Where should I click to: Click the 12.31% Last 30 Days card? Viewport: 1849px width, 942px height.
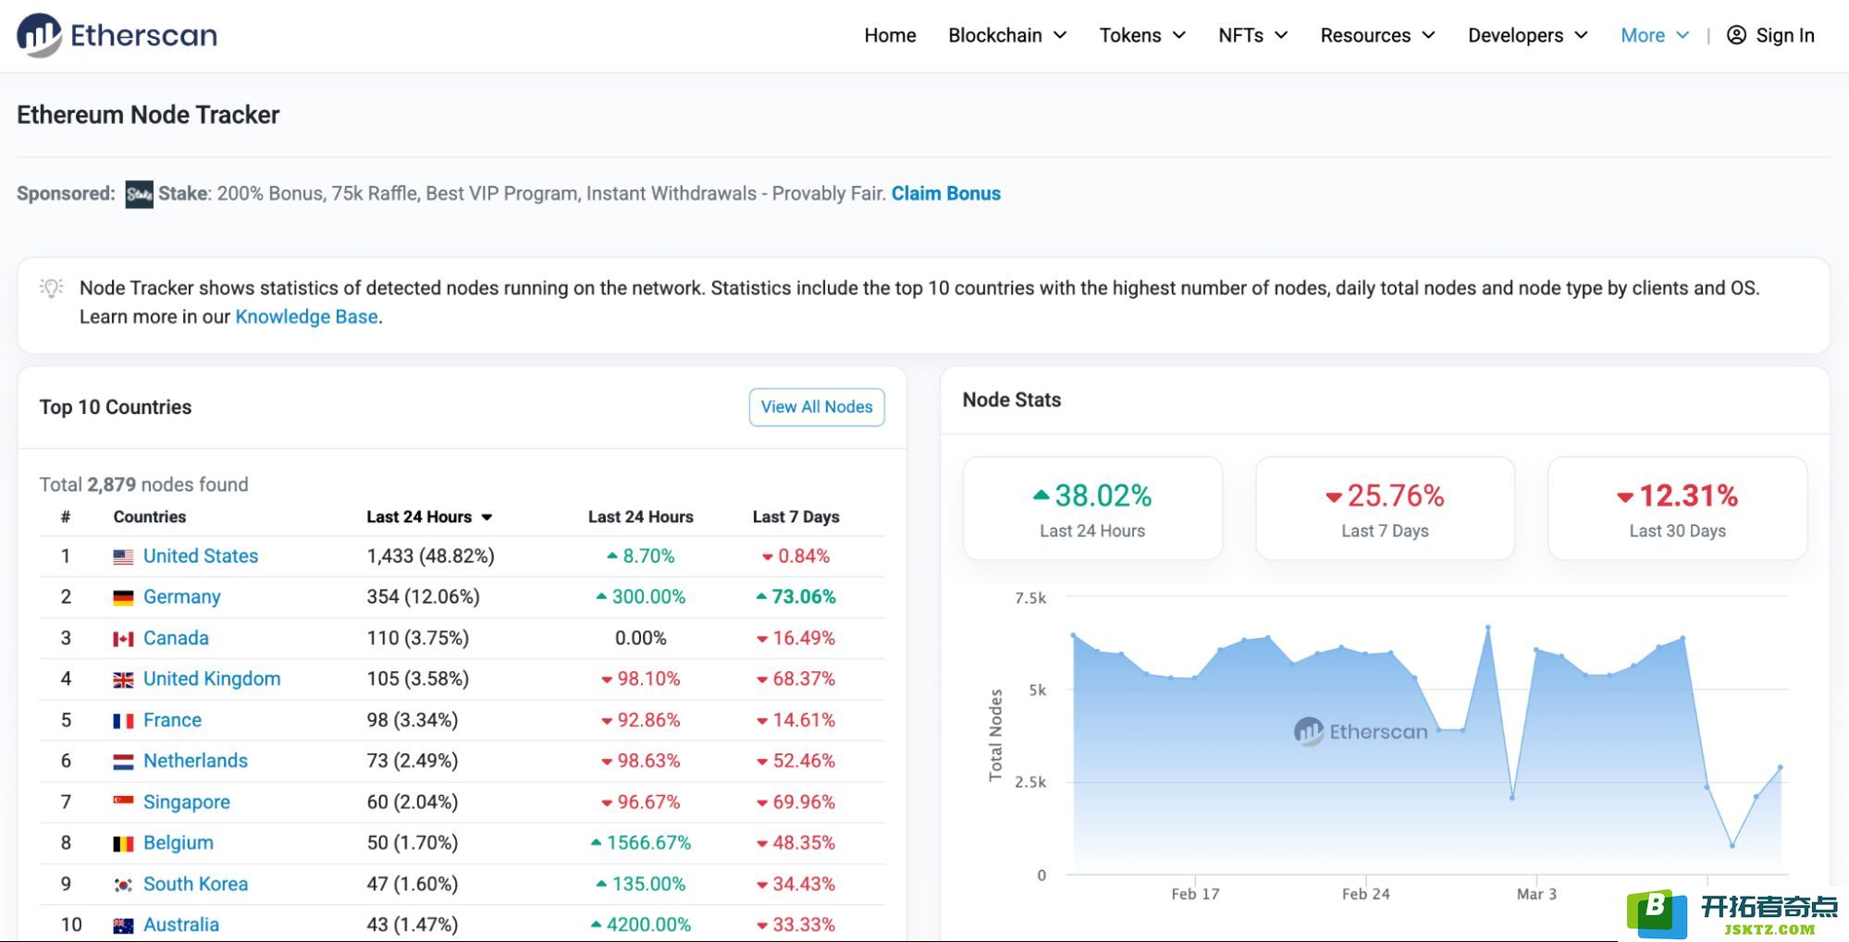point(1677,508)
